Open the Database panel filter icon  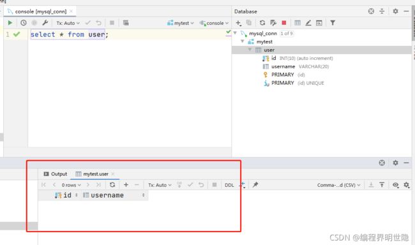[x=333, y=23]
